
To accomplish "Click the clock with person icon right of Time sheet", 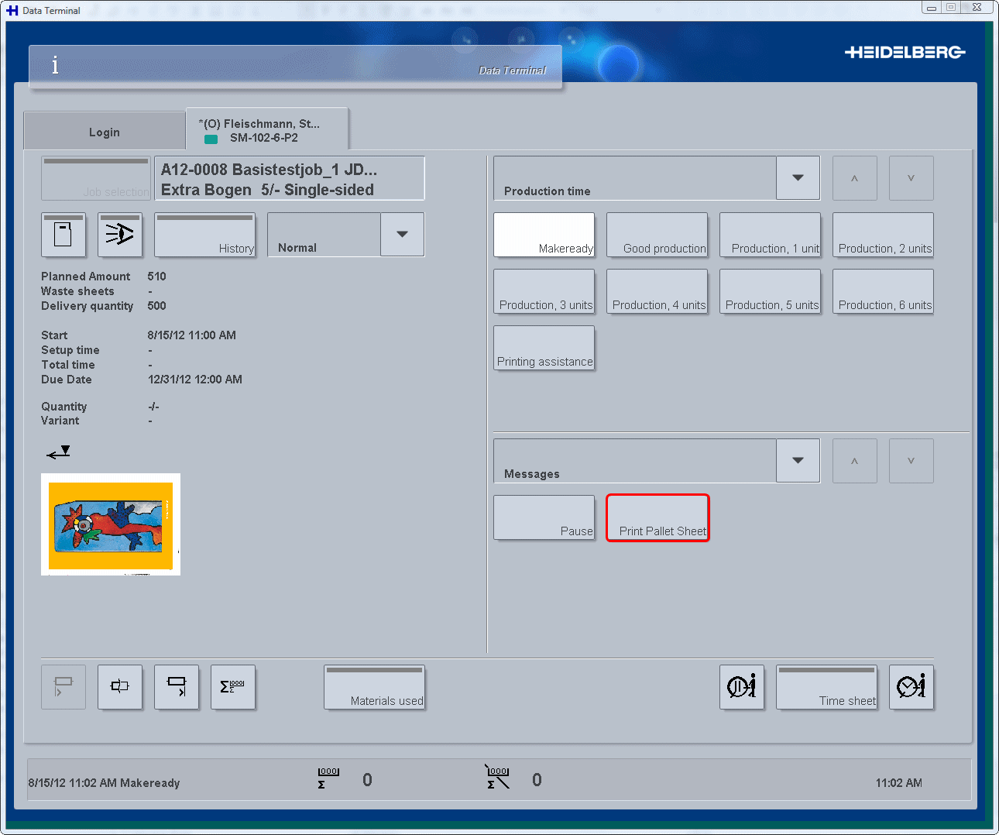I will click(911, 687).
